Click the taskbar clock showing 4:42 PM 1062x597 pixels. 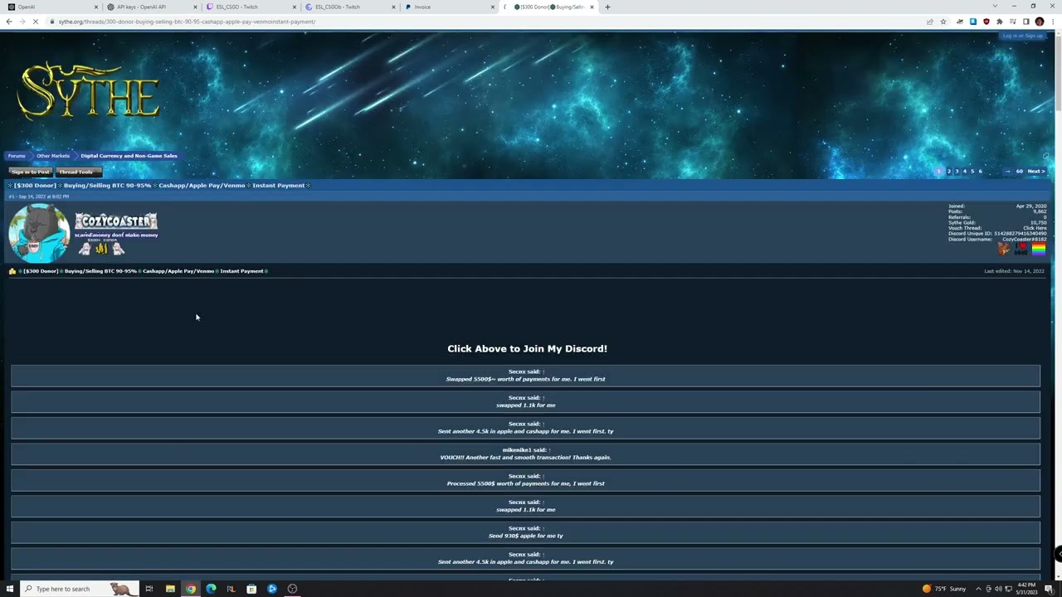pyautogui.click(x=1025, y=589)
